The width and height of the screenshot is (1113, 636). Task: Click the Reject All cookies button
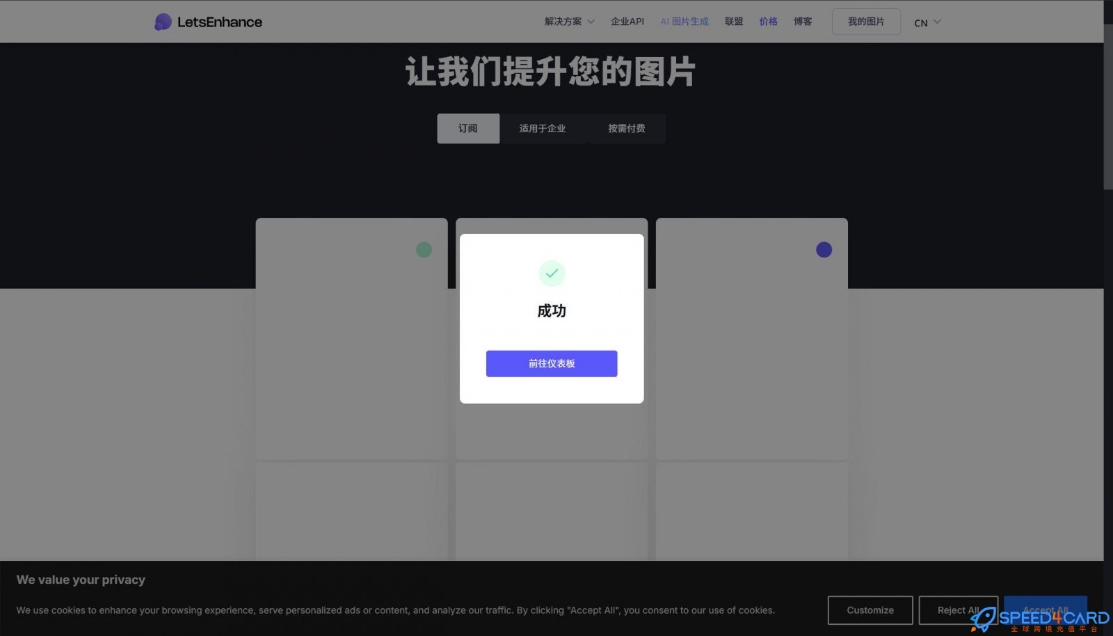tap(959, 610)
